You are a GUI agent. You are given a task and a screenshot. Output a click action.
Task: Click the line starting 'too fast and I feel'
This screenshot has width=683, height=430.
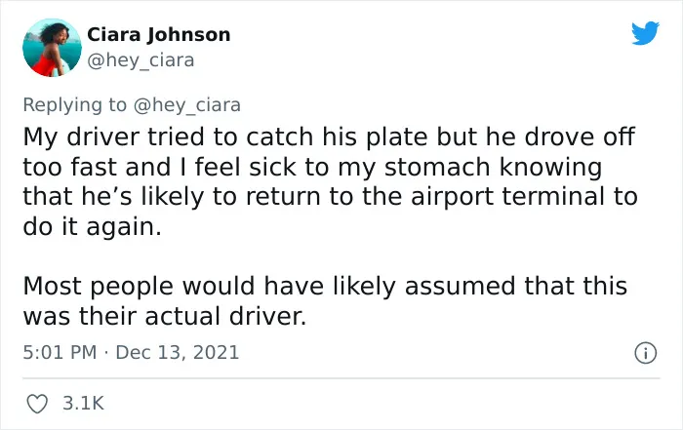pyautogui.click(x=312, y=168)
